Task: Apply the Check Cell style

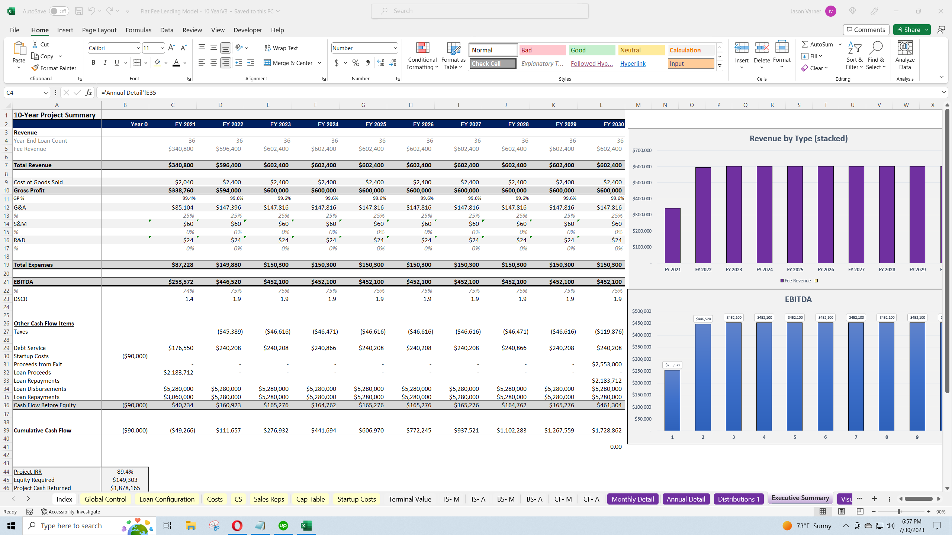Action: coord(493,64)
